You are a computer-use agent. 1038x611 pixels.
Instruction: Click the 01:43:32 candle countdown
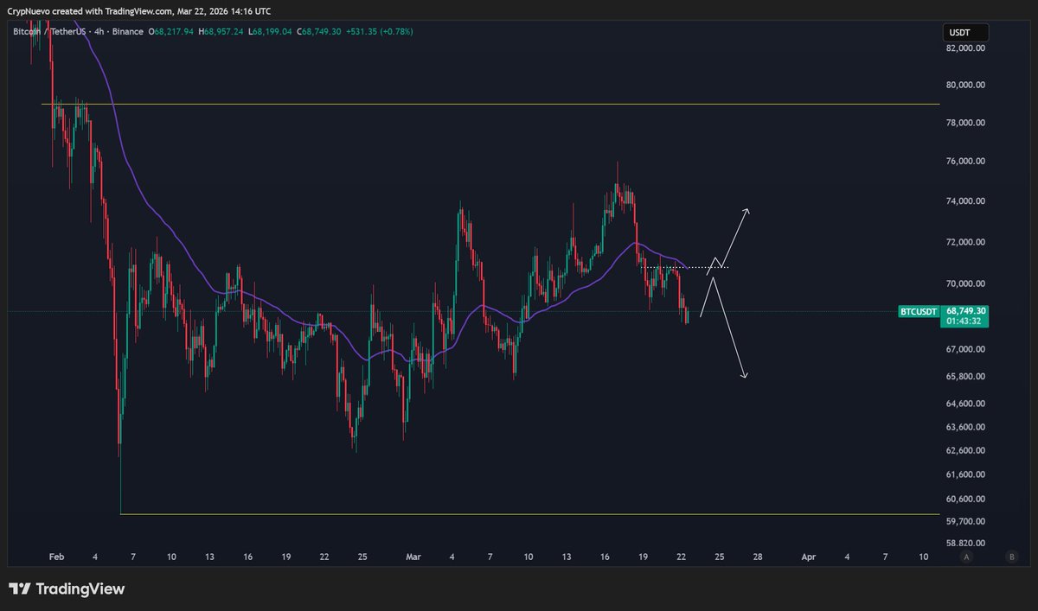point(964,321)
